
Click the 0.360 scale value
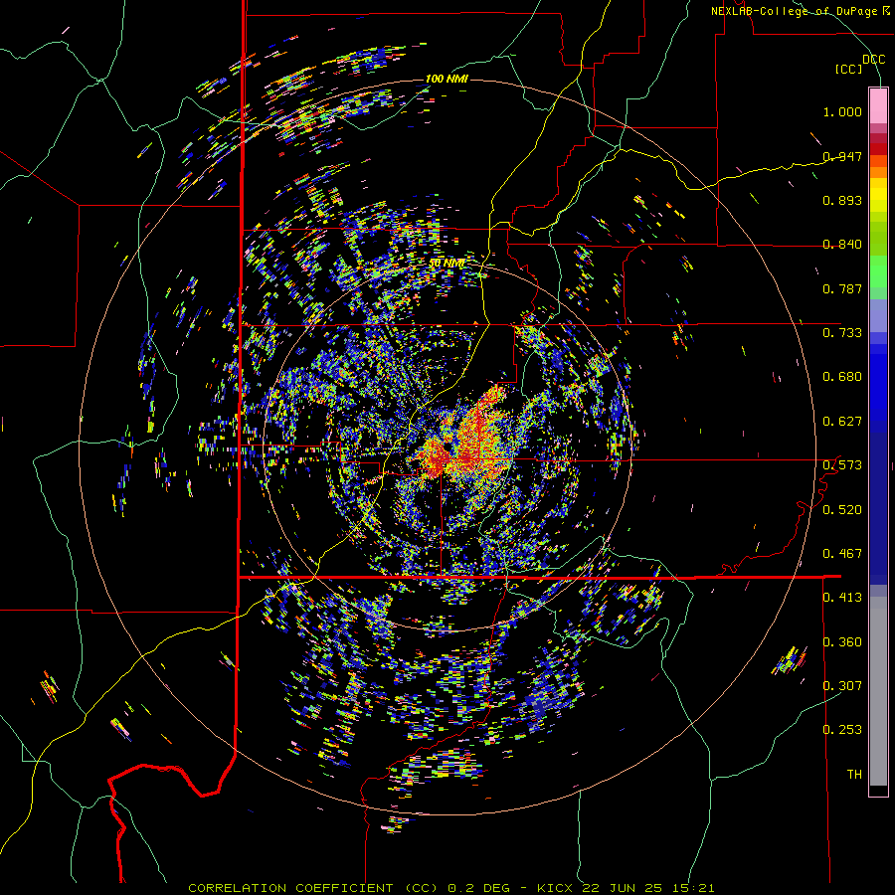coord(842,642)
